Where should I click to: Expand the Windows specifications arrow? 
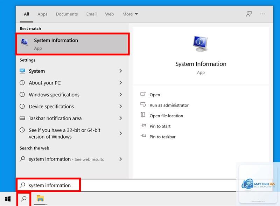pyautogui.click(x=121, y=95)
